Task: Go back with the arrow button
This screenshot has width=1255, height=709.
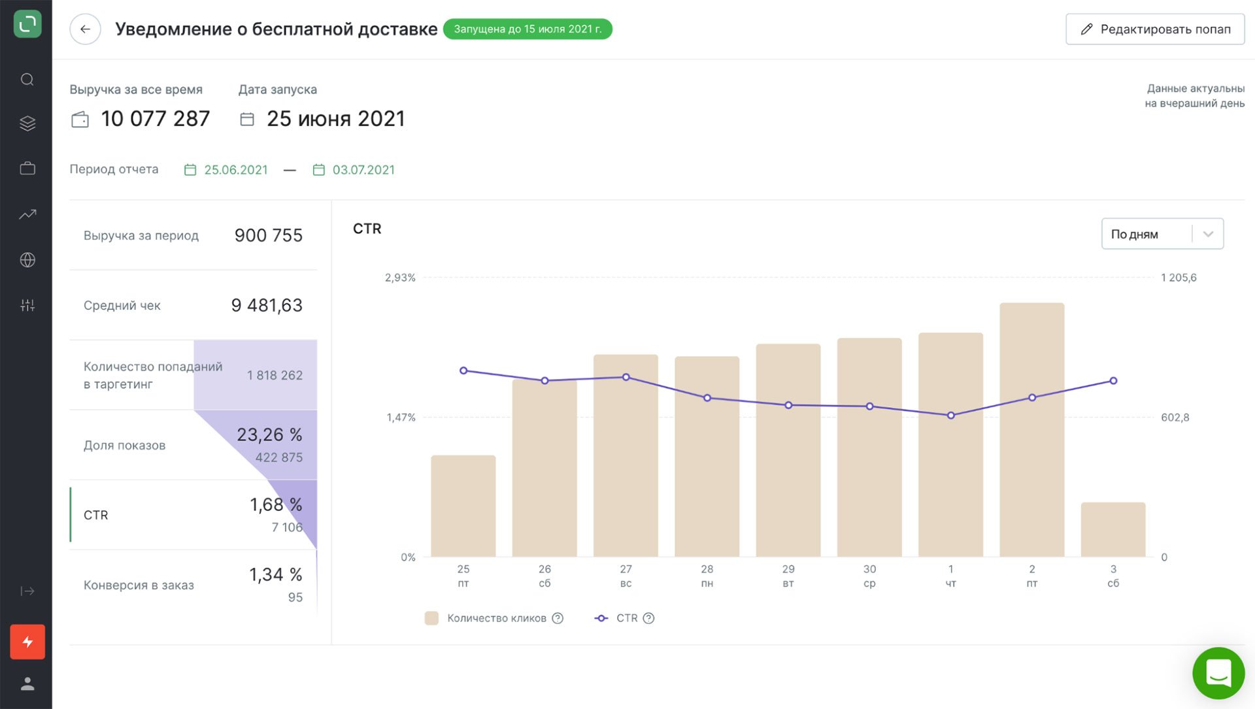Action: click(x=85, y=29)
